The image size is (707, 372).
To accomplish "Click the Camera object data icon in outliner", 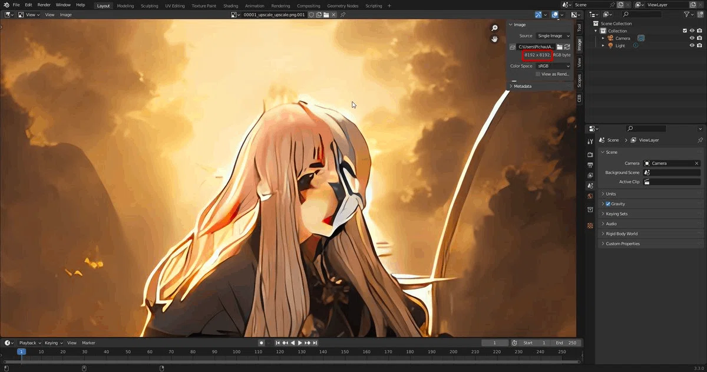I will (641, 38).
